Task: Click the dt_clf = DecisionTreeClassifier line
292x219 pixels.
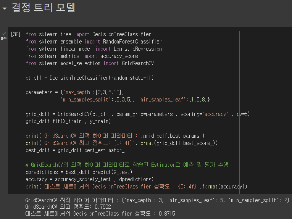Action: pos(90,78)
